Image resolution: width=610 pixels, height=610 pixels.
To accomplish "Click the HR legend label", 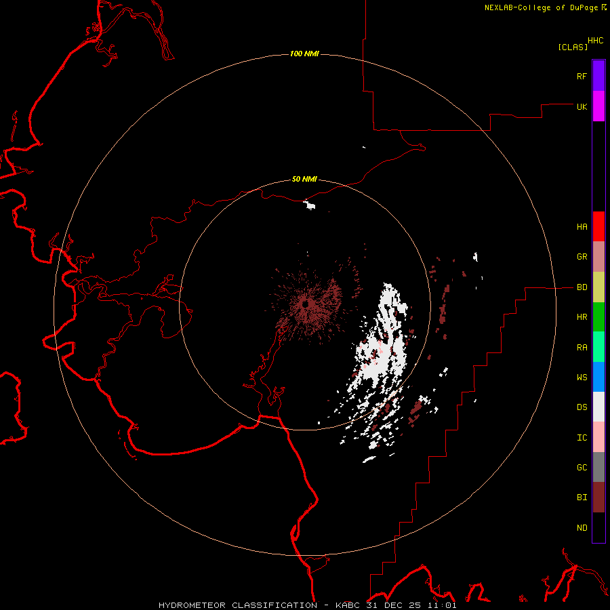I will coord(582,317).
